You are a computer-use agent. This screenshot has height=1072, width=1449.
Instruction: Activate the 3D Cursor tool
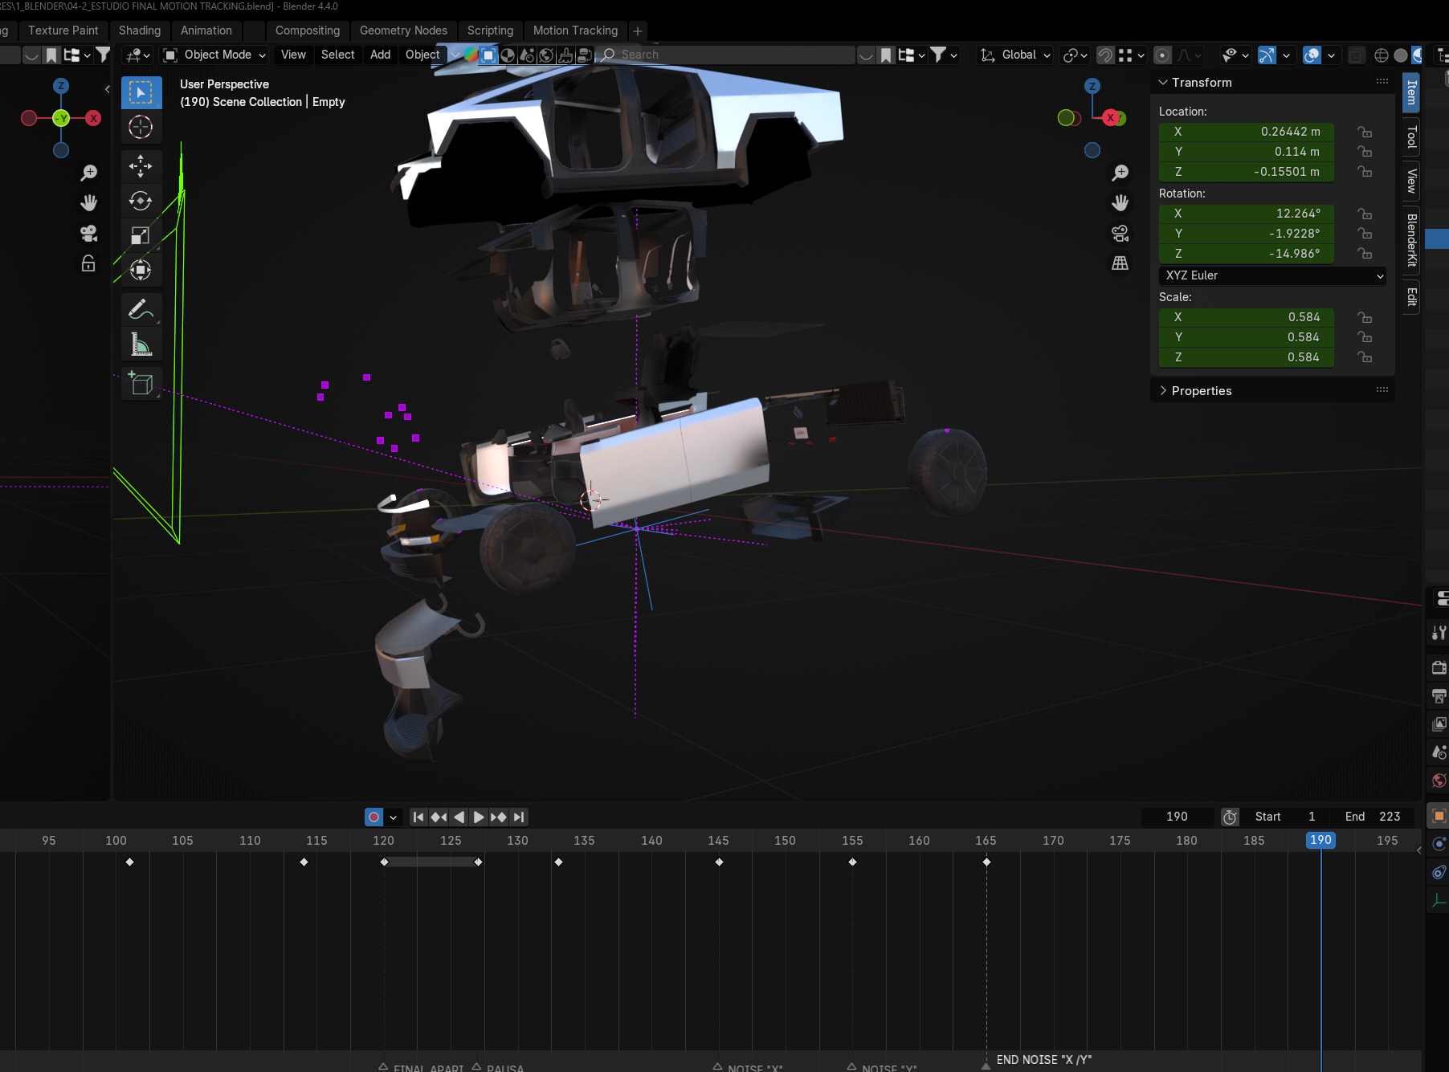[x=141, y=127]
